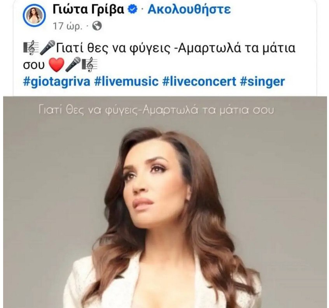The height and width of the screenshot is (308, 329).
Task: Click the microphone emoji before Γιατί
Action: [x=47, y=48]
